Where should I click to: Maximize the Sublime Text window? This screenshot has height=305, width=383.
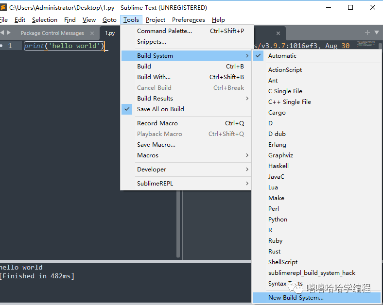tap(350, 7)
